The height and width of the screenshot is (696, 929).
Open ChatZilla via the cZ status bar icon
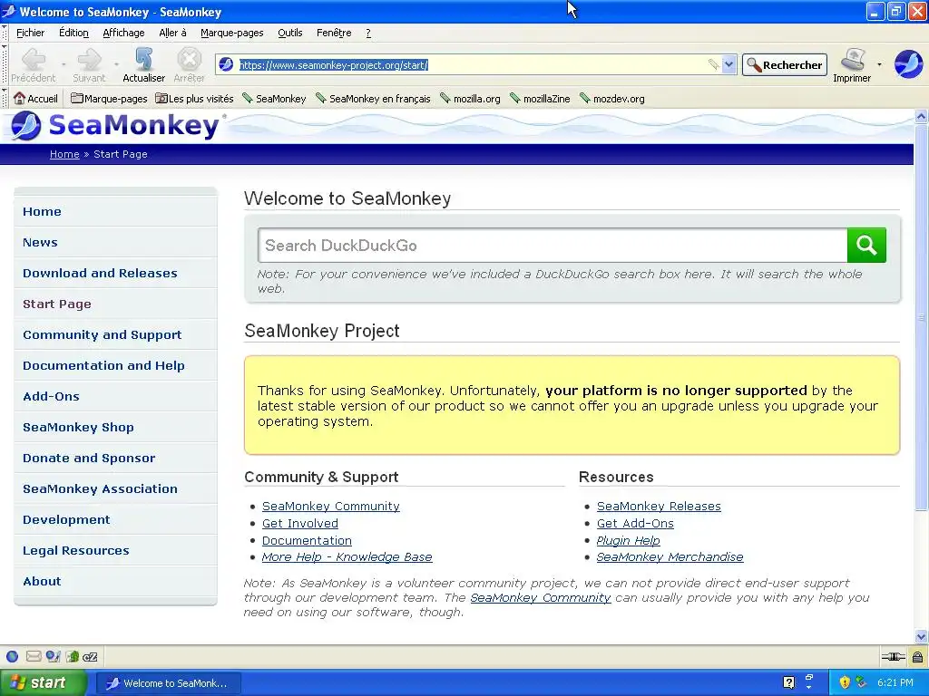tap(90, 656)
